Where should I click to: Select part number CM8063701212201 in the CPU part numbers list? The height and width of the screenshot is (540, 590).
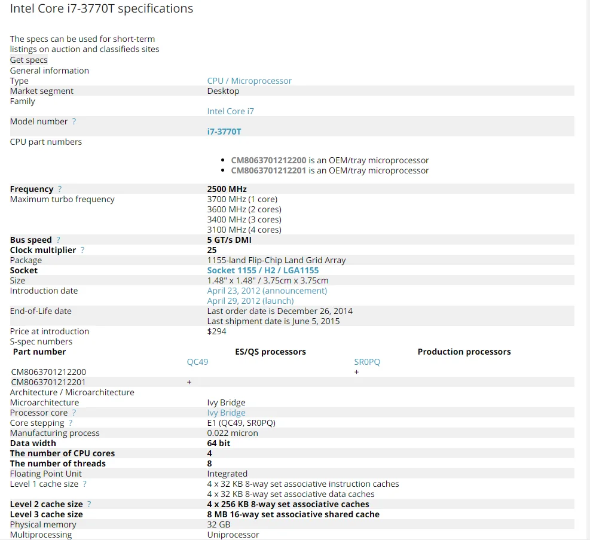pos(268,170)
